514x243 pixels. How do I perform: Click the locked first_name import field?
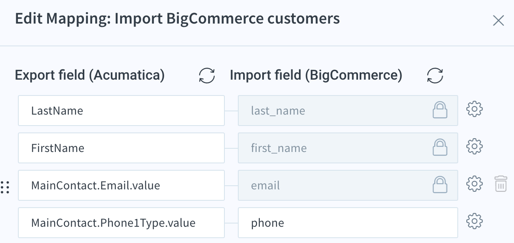click(x=348, y=148)
